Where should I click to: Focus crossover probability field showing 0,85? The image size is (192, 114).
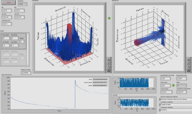[x=183, y=92]
